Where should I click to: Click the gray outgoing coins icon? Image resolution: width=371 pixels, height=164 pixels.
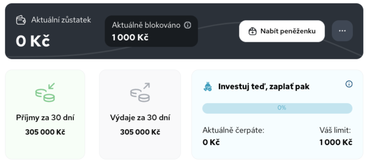pos(140,92)
